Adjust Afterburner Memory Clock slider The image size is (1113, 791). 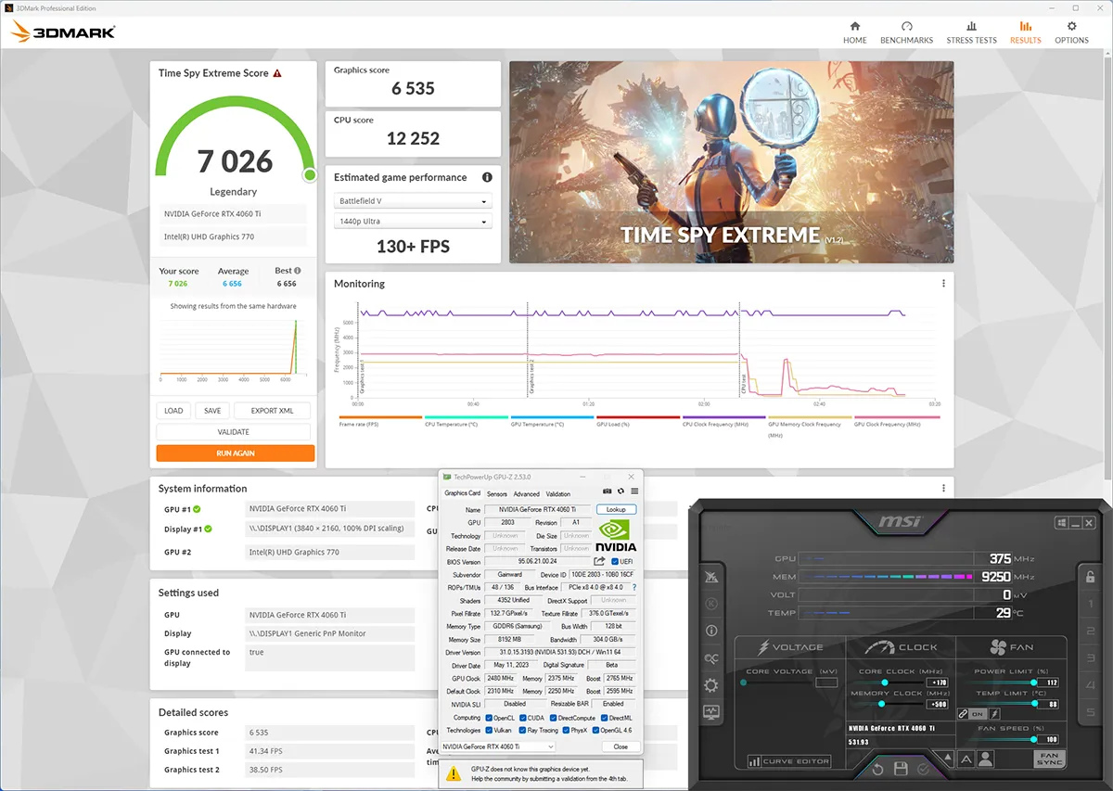click(882, 704)
